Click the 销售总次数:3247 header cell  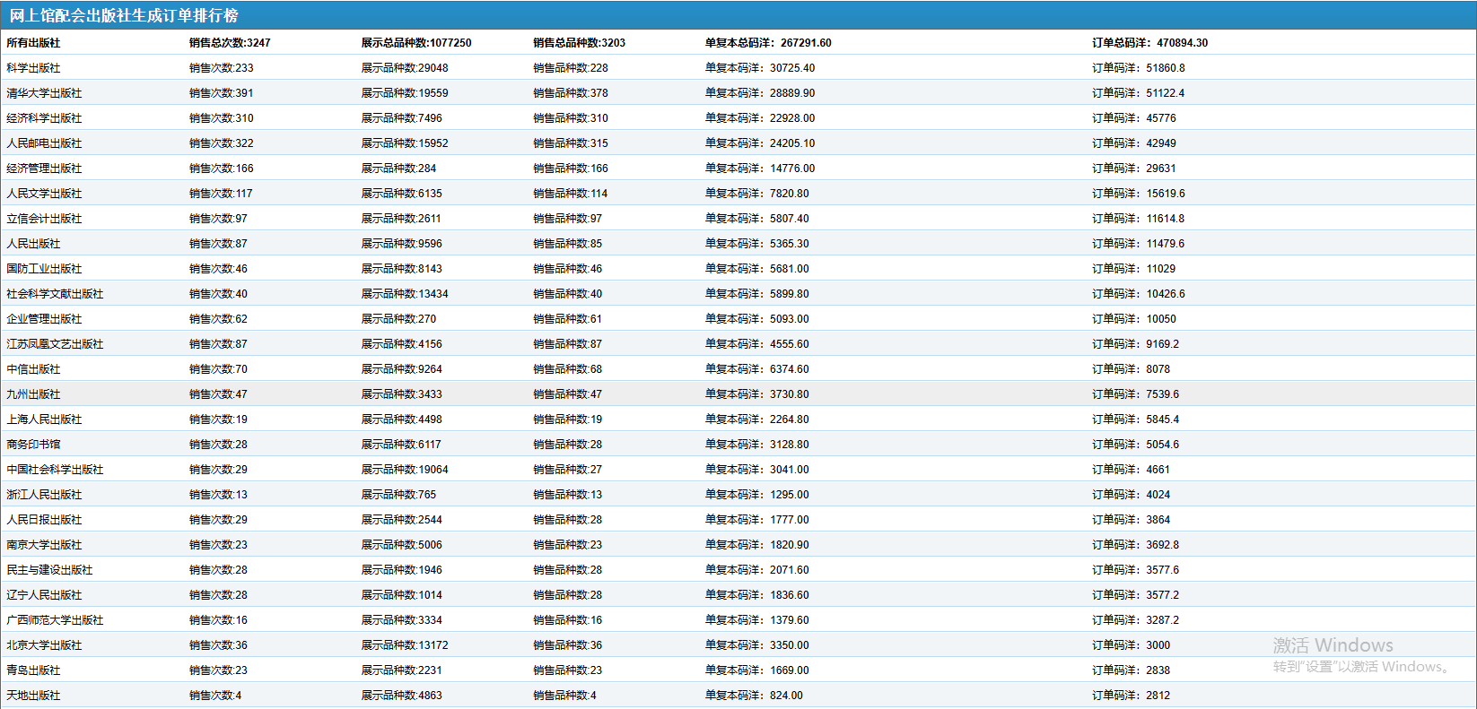coord(230,43)
